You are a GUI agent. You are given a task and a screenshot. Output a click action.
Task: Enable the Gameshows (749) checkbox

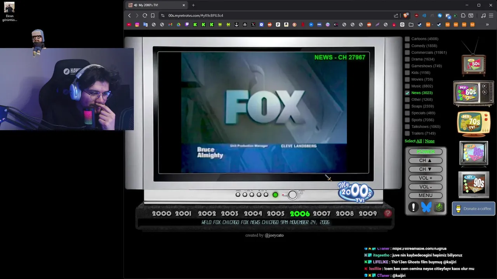tap(407, 66)
